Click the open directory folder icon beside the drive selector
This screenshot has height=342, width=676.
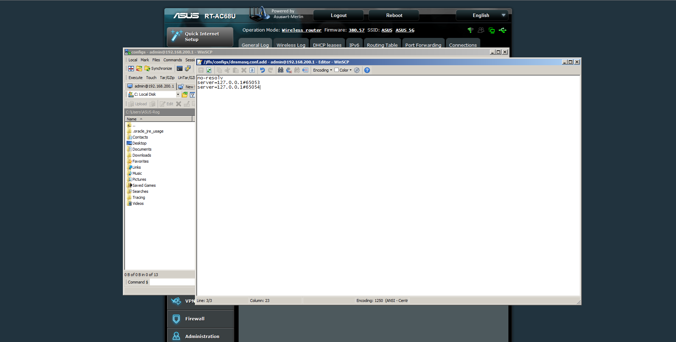pos(185,95)
